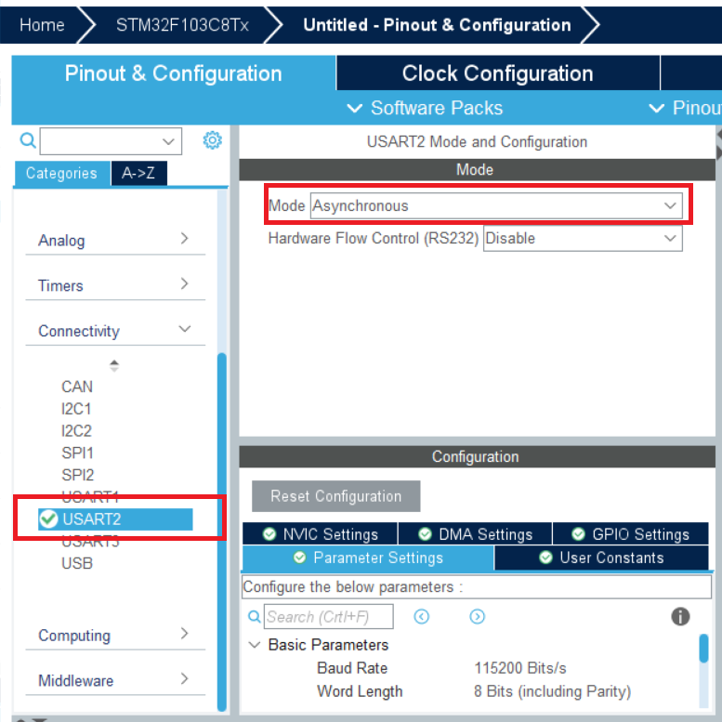Switch to Clock Configuration tab
This screenshot has width=722, height=722.
coord(498,73)
